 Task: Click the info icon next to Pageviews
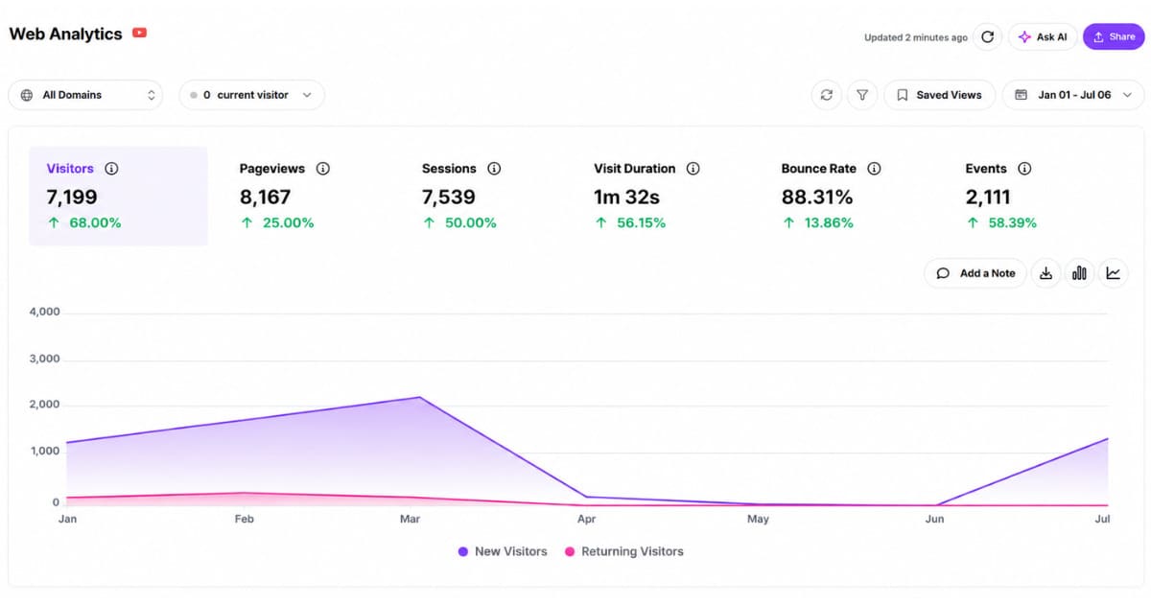coord(323,169)
